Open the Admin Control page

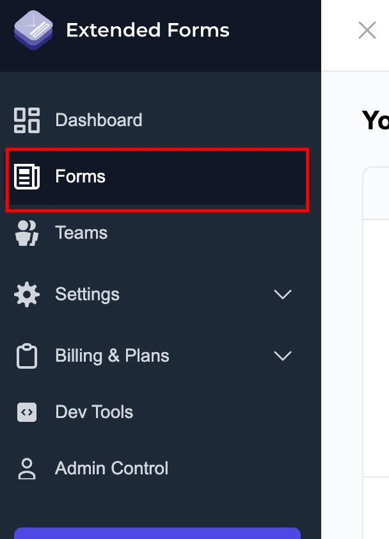pos(111,468)
